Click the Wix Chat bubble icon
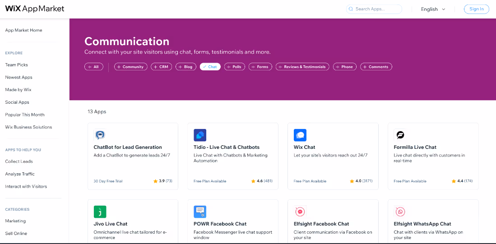The image size is (496, 244). (x=300, y=135)
